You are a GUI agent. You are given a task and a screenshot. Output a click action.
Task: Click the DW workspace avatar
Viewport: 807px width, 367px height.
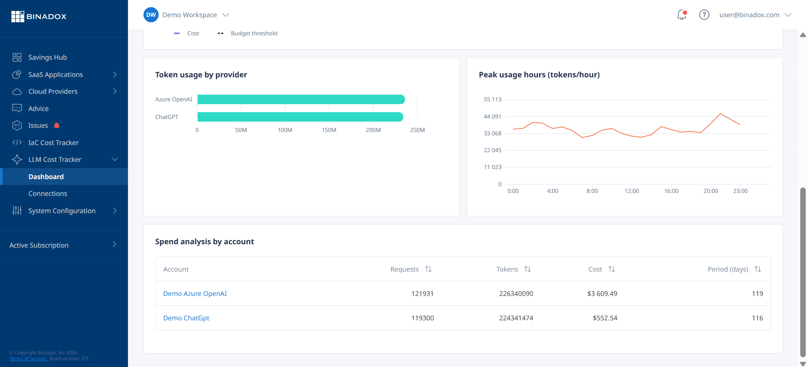click(151, 15)
